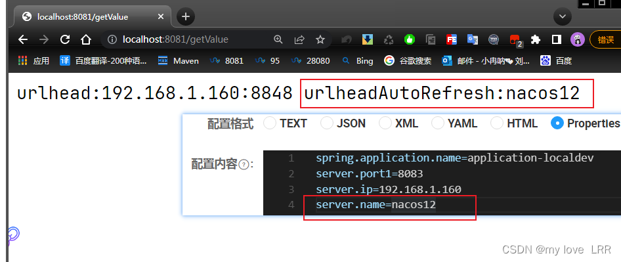Click the server.port1=8083 line
This screenshot has width=621, height=262.
click(x=369, y=173)
